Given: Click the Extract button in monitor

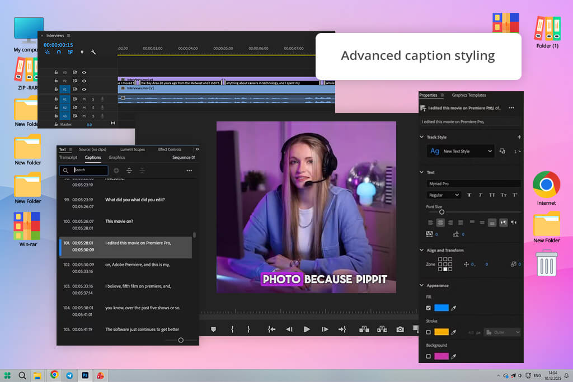Looking at the screenshot, I should coord(382,329).
